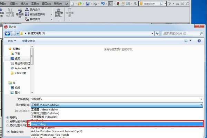The image size is (207, 138).
Task: Select the 另存为副本并打开 radio button
Action: [8, 126]
